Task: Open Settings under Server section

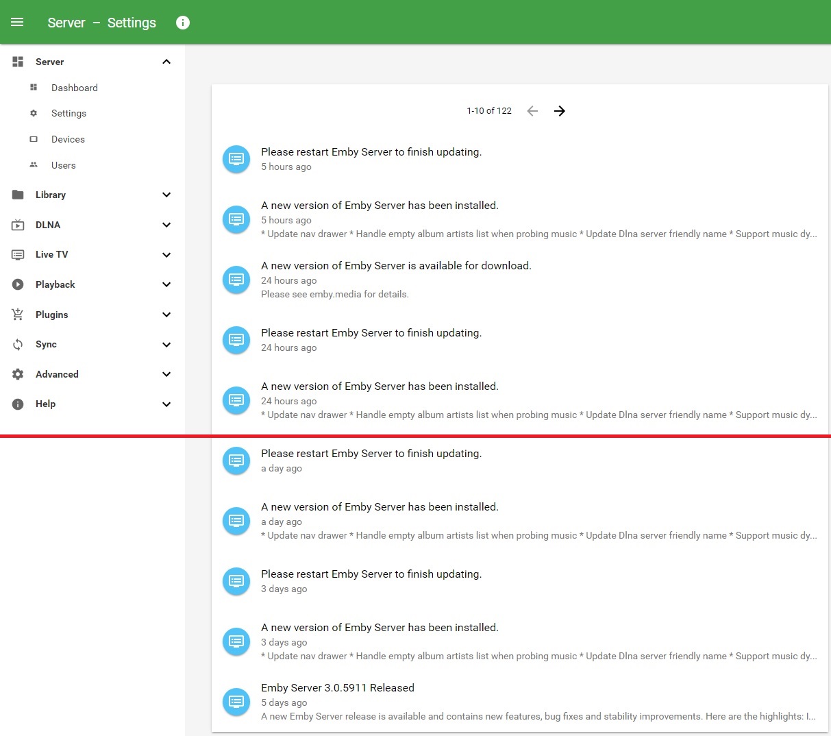Action: click(x=69, y=113)
